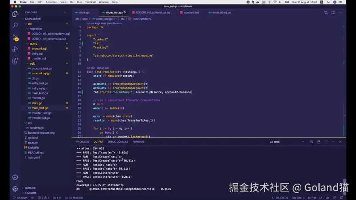Open random.go in util folder
This screenshot has height=200, width=356.
(37, 128)
